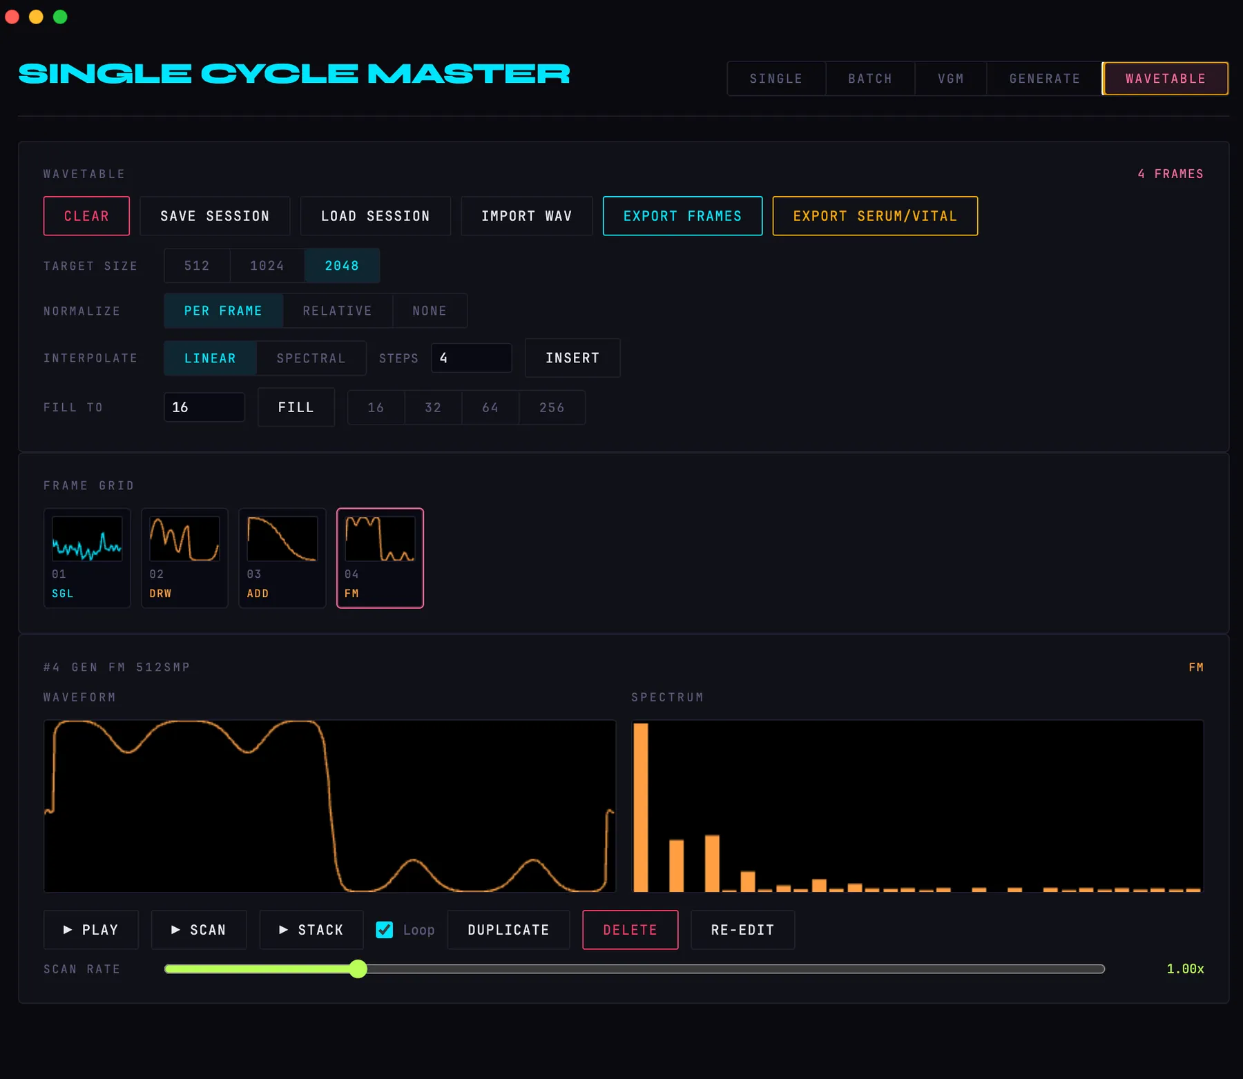Adjust the scan rate slider handle

click(x=358, y=969)
